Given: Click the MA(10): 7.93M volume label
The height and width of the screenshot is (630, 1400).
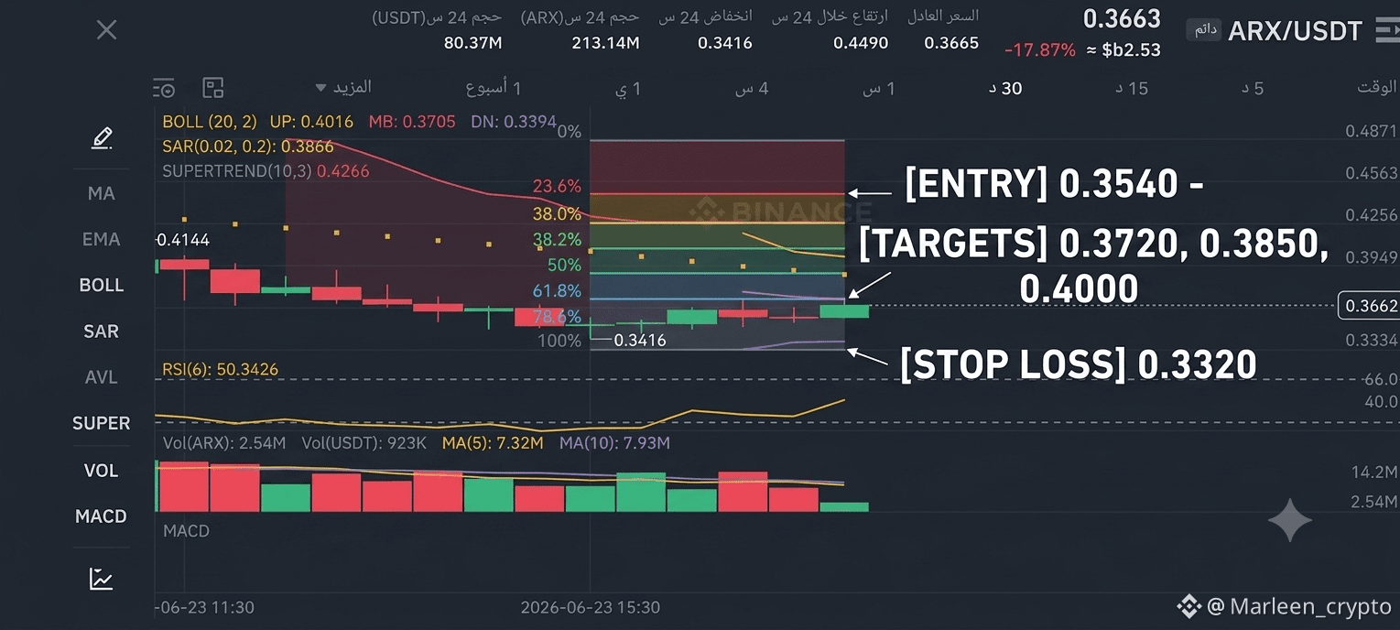Looking at the screenshot, I should click(614, 443).
